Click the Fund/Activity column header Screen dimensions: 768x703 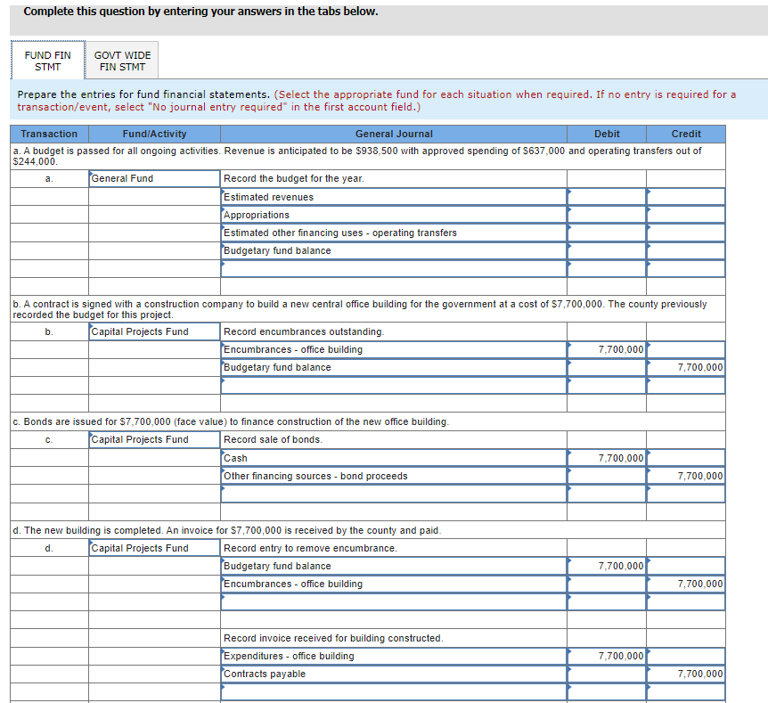pos(154,134)
